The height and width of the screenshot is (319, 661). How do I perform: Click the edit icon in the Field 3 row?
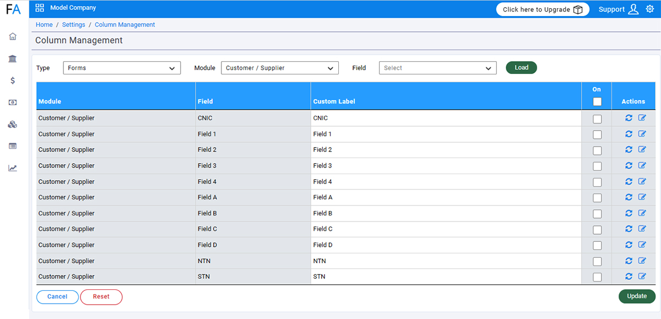[642, 165]
